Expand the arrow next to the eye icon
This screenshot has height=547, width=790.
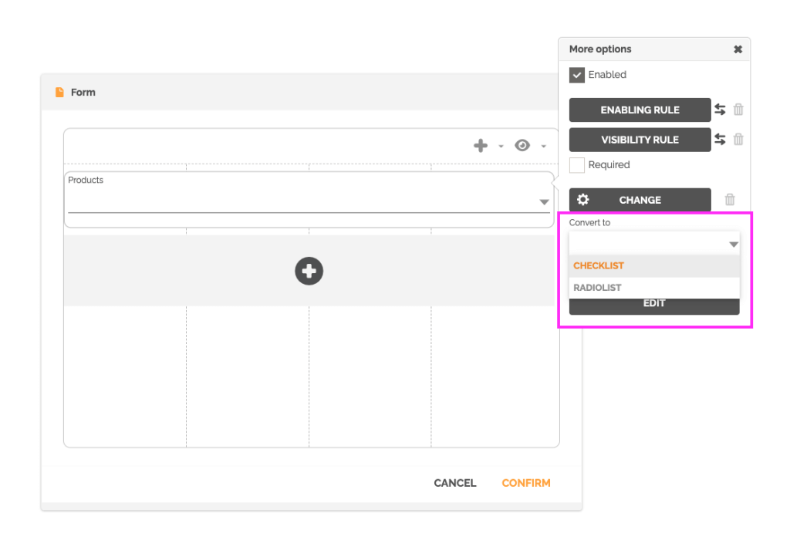(543, 147)
